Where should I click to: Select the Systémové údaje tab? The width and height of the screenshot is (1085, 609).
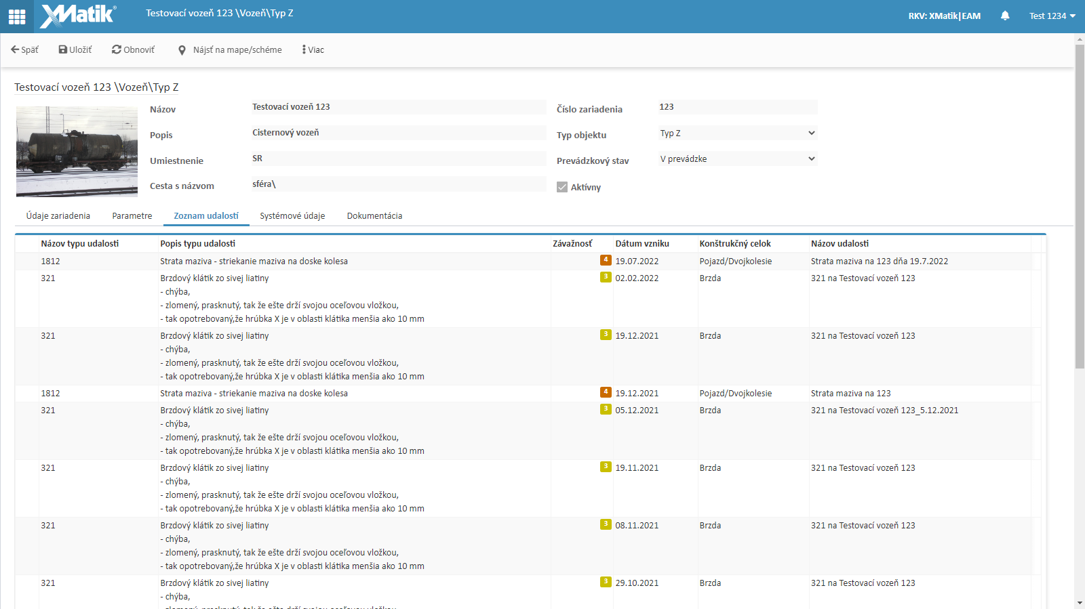coord(292,215)
